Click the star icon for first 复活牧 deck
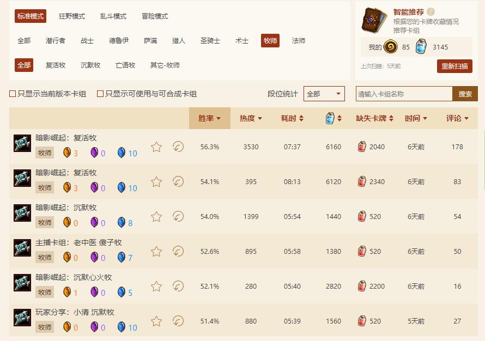Image resolution: width=485 pixels, height=341 pixels. coord(156,147)
